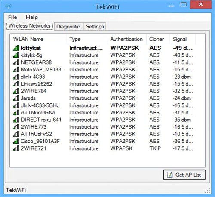
Task: Select the Wireless Networks tab
Action: click(30, 26)
